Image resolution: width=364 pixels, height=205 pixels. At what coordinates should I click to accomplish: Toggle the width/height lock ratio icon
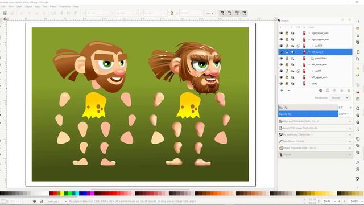point(172,13)
